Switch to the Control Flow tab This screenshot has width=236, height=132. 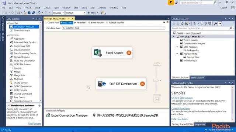coord(52,23)
